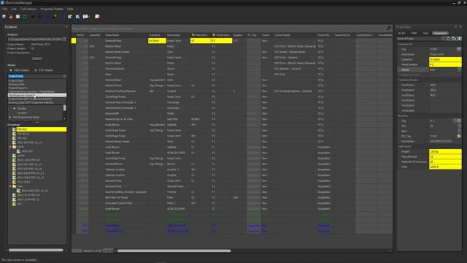Click the round icon in PO_Tag row
This screenshot has height=263, width=467.
coord(459,137)
